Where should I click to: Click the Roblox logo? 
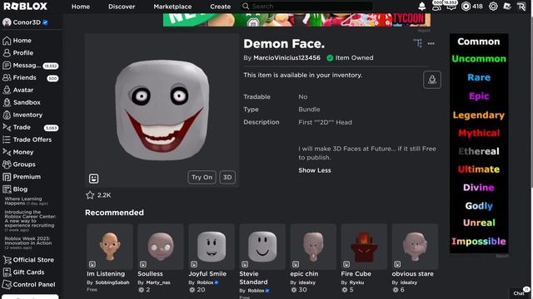pos(25,6)
